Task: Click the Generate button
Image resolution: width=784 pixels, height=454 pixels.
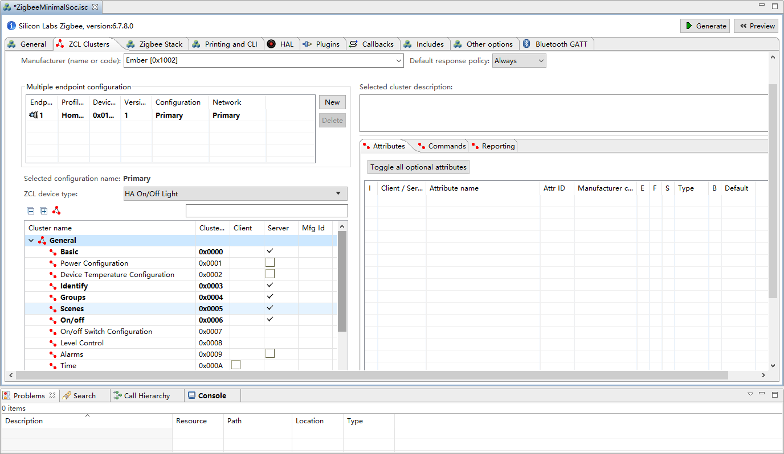Action: pyautogui.click(x=705, y=26)
